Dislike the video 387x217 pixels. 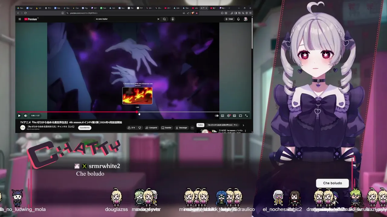coord(140,128)
